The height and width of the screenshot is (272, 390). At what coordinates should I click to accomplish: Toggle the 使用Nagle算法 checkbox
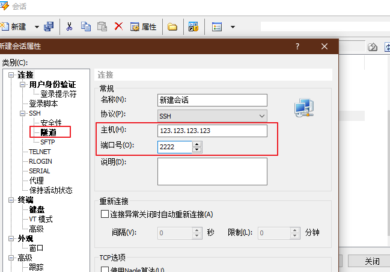(x=105, y=270)
